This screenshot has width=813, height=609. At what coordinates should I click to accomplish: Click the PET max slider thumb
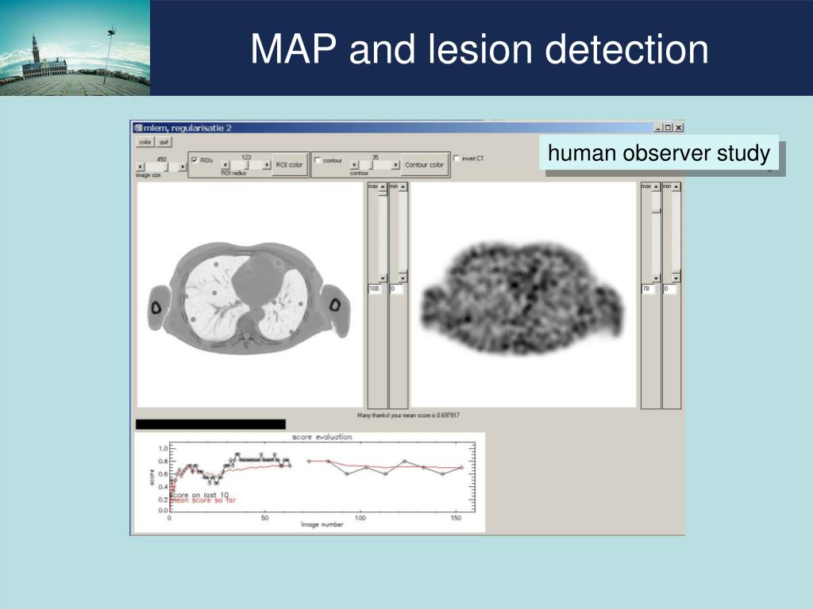(x=656, y=211)
